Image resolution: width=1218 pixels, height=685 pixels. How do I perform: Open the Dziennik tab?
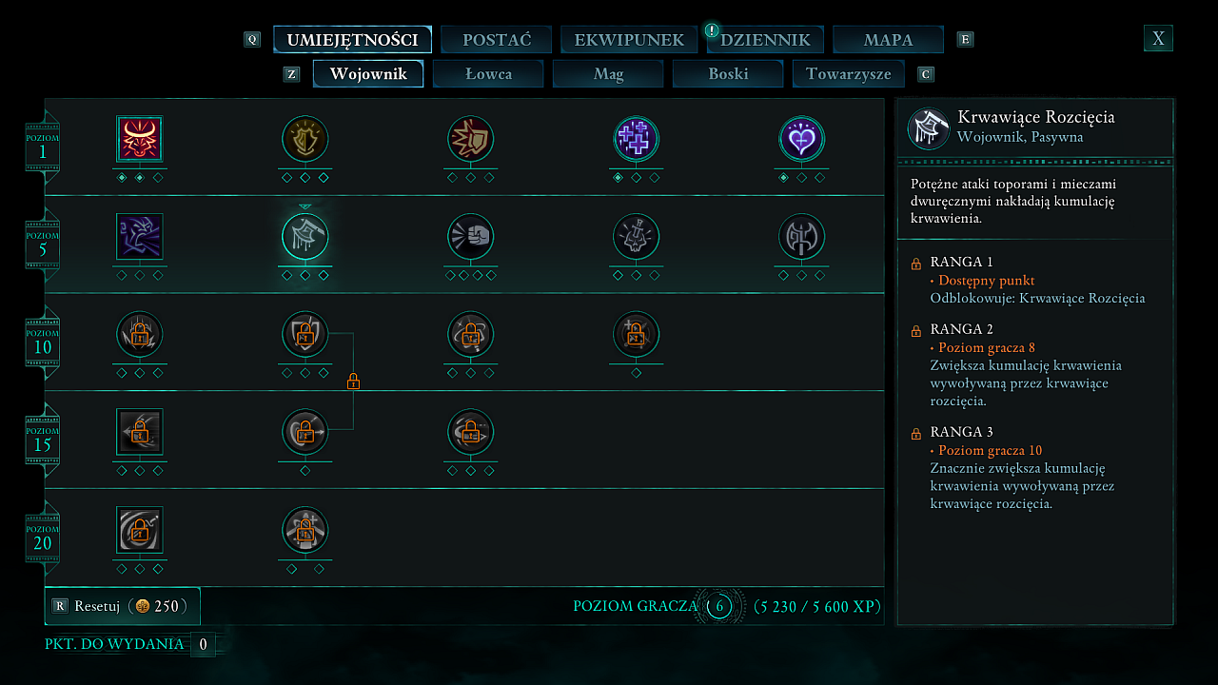765,40
